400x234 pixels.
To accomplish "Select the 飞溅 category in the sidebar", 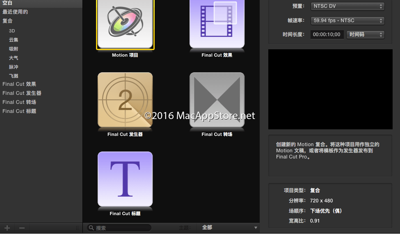I will coord(14,76).
